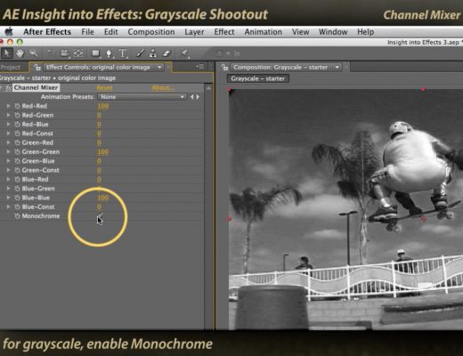Open the Composition Grayscale - starter dropdown
Viewport: 463px width, 356px height.
(286, 68)
